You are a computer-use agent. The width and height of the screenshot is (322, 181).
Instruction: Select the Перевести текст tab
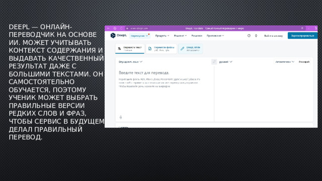[130, 49]
